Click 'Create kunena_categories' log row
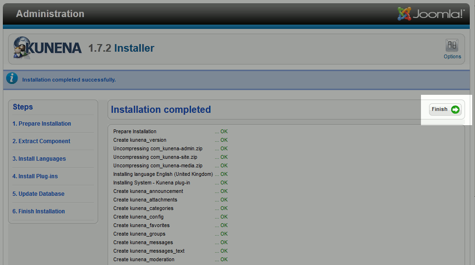 pos(170,208)
